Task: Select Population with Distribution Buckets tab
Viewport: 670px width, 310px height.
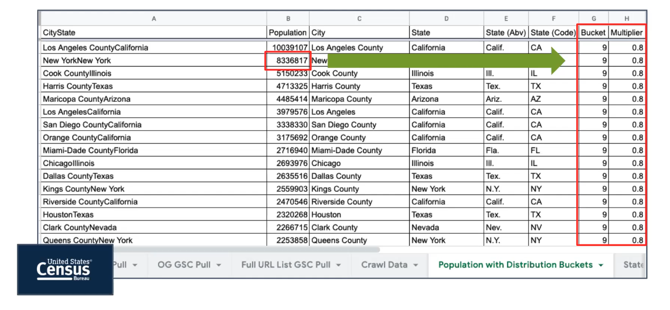Action: 515,265
